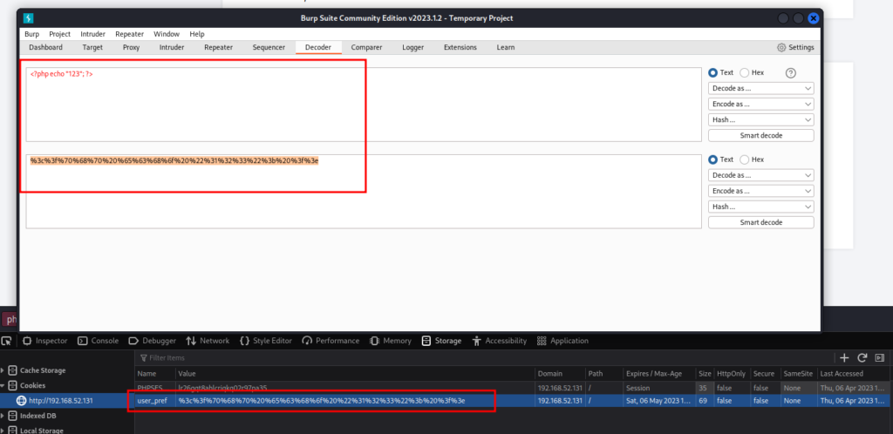
Task: Sort cookies by Domain column header
Action: pyautogui.click(x=561, y=374)
